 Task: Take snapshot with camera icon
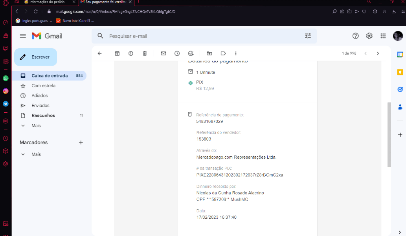[x=349, y=11]
